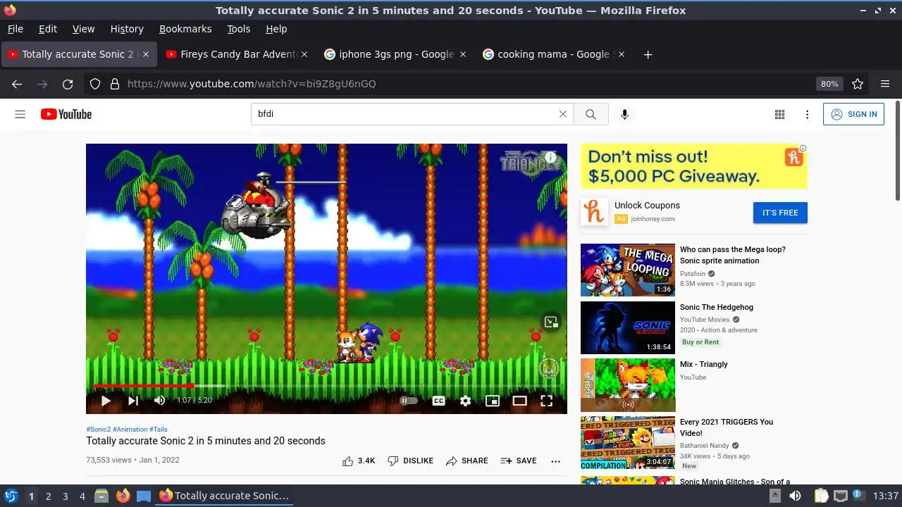Viewport: 902px width, 507px height.
Task: Click the #Tails hashtag link
Action: 159,429
